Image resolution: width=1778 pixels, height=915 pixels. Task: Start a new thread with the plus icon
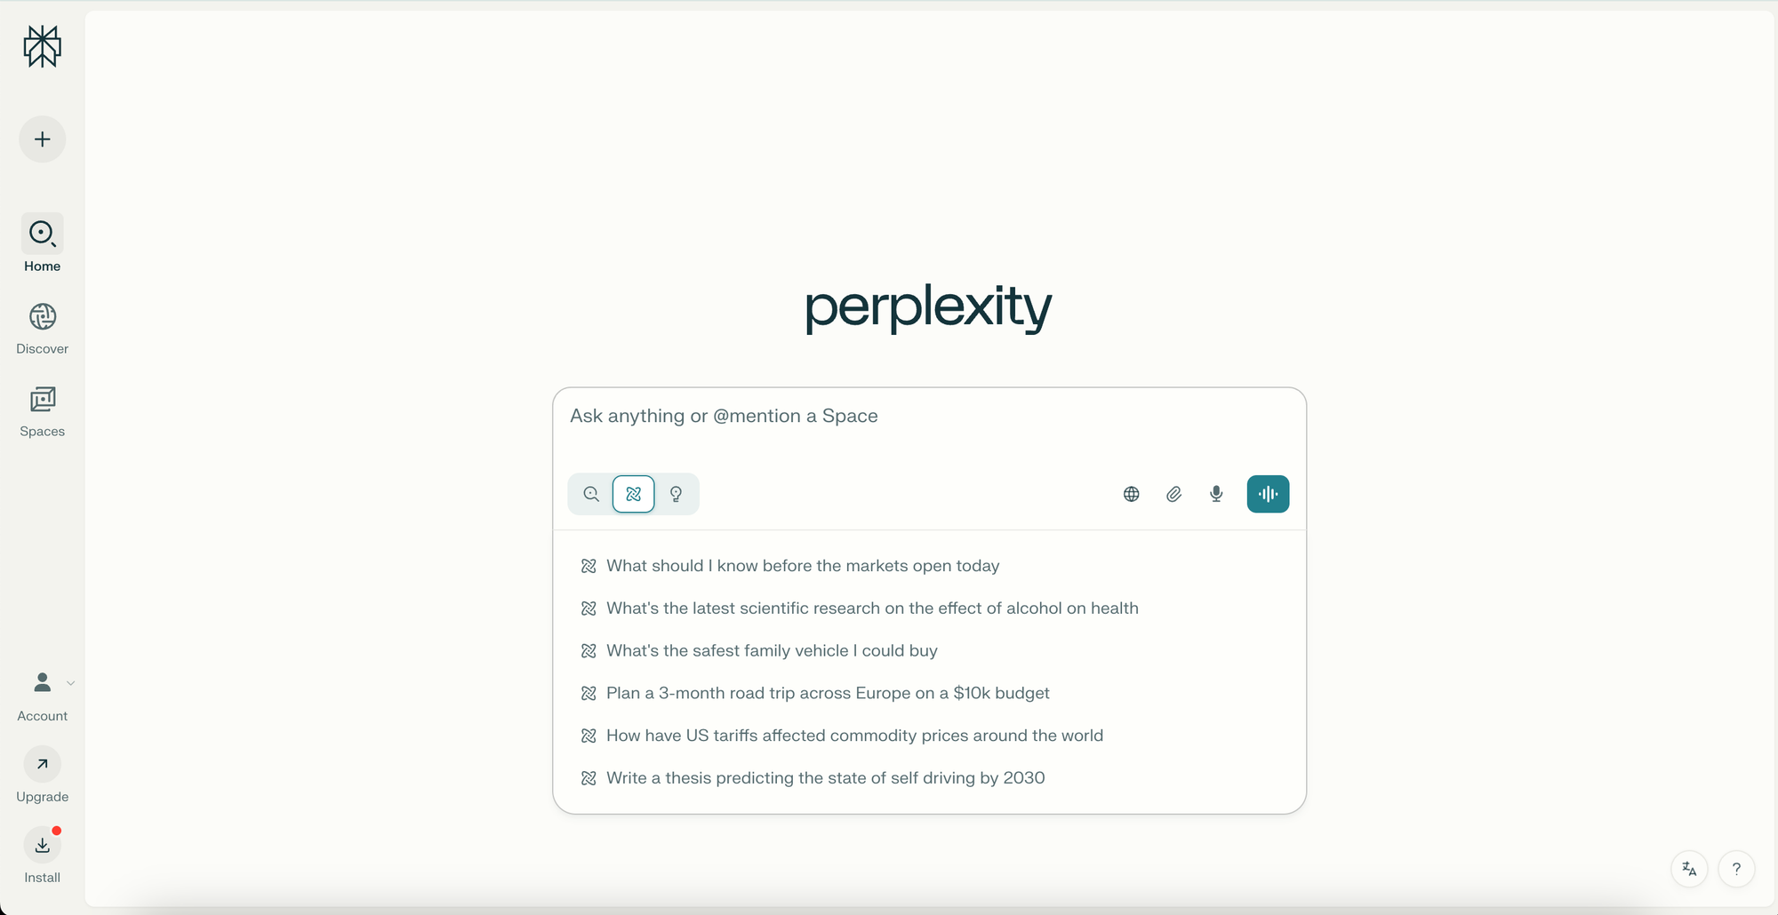42,139
